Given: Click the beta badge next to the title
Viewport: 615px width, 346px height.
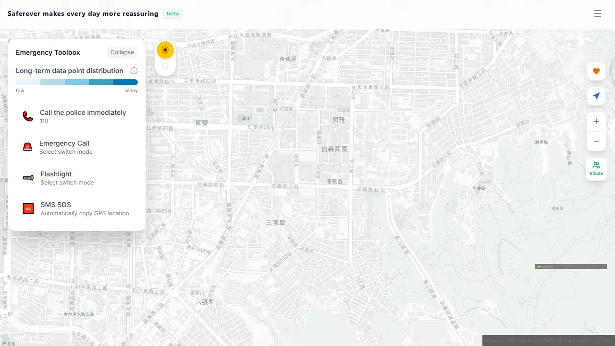Looking at the screenshot, I should click(x=172, y=13).
